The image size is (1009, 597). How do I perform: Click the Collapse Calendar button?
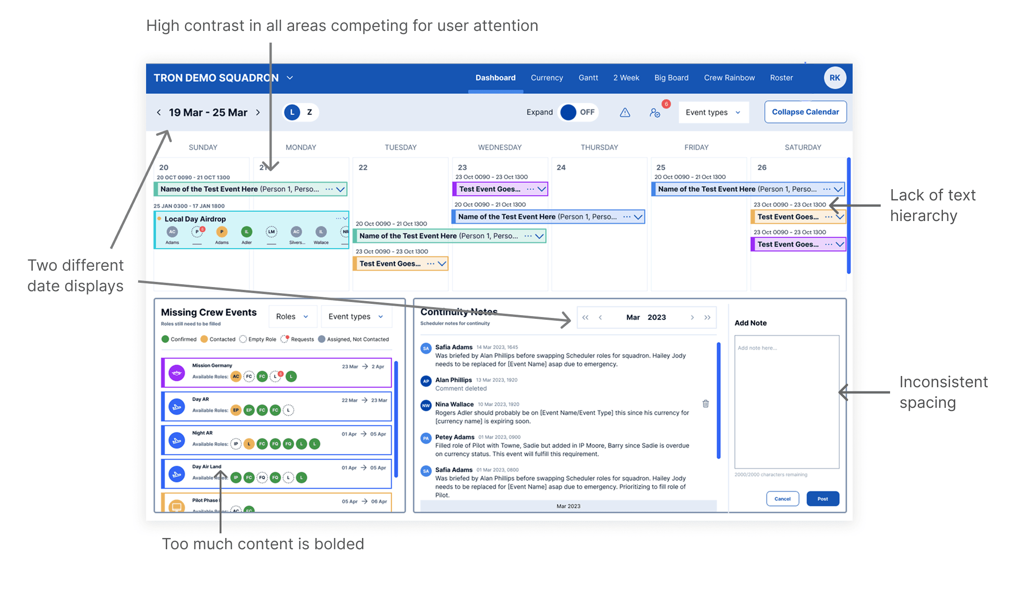click(805, 112)
